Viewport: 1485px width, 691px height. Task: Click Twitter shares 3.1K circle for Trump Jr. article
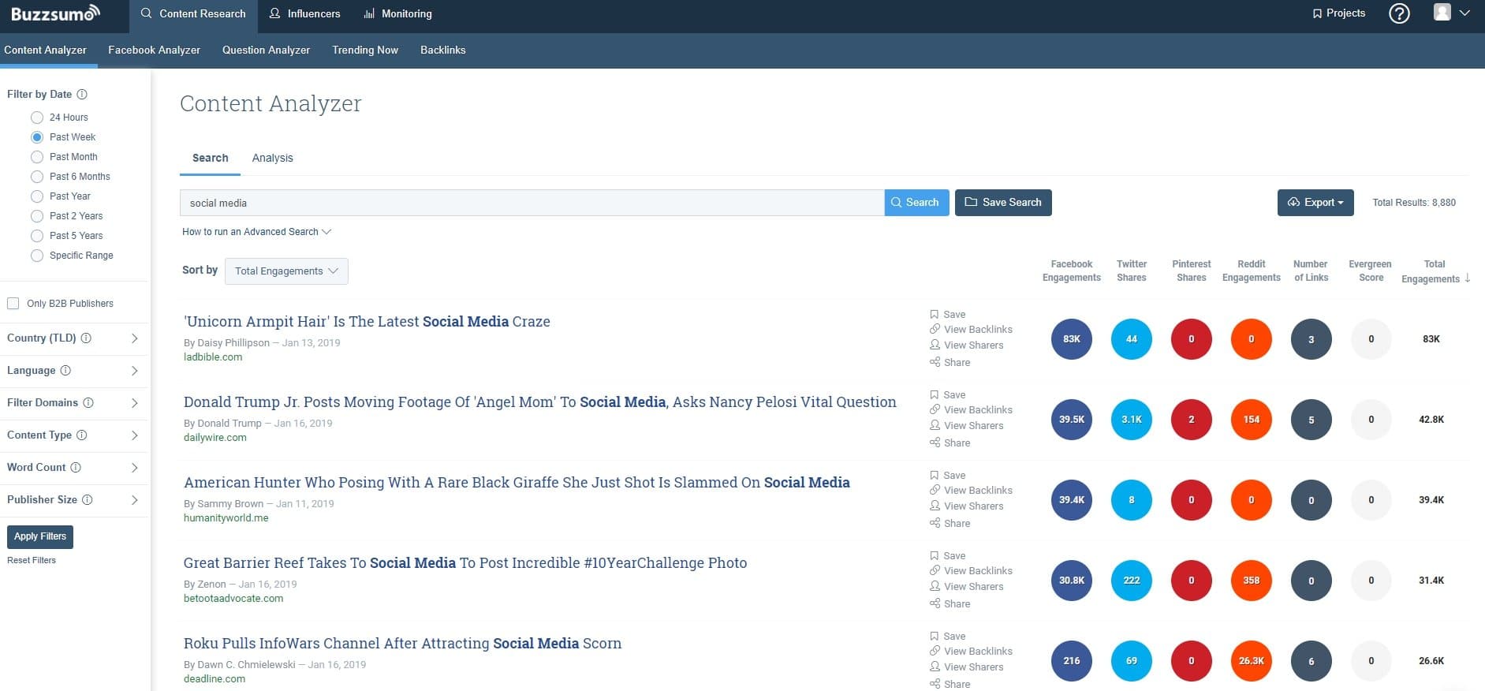click(x=1132, y=420)
